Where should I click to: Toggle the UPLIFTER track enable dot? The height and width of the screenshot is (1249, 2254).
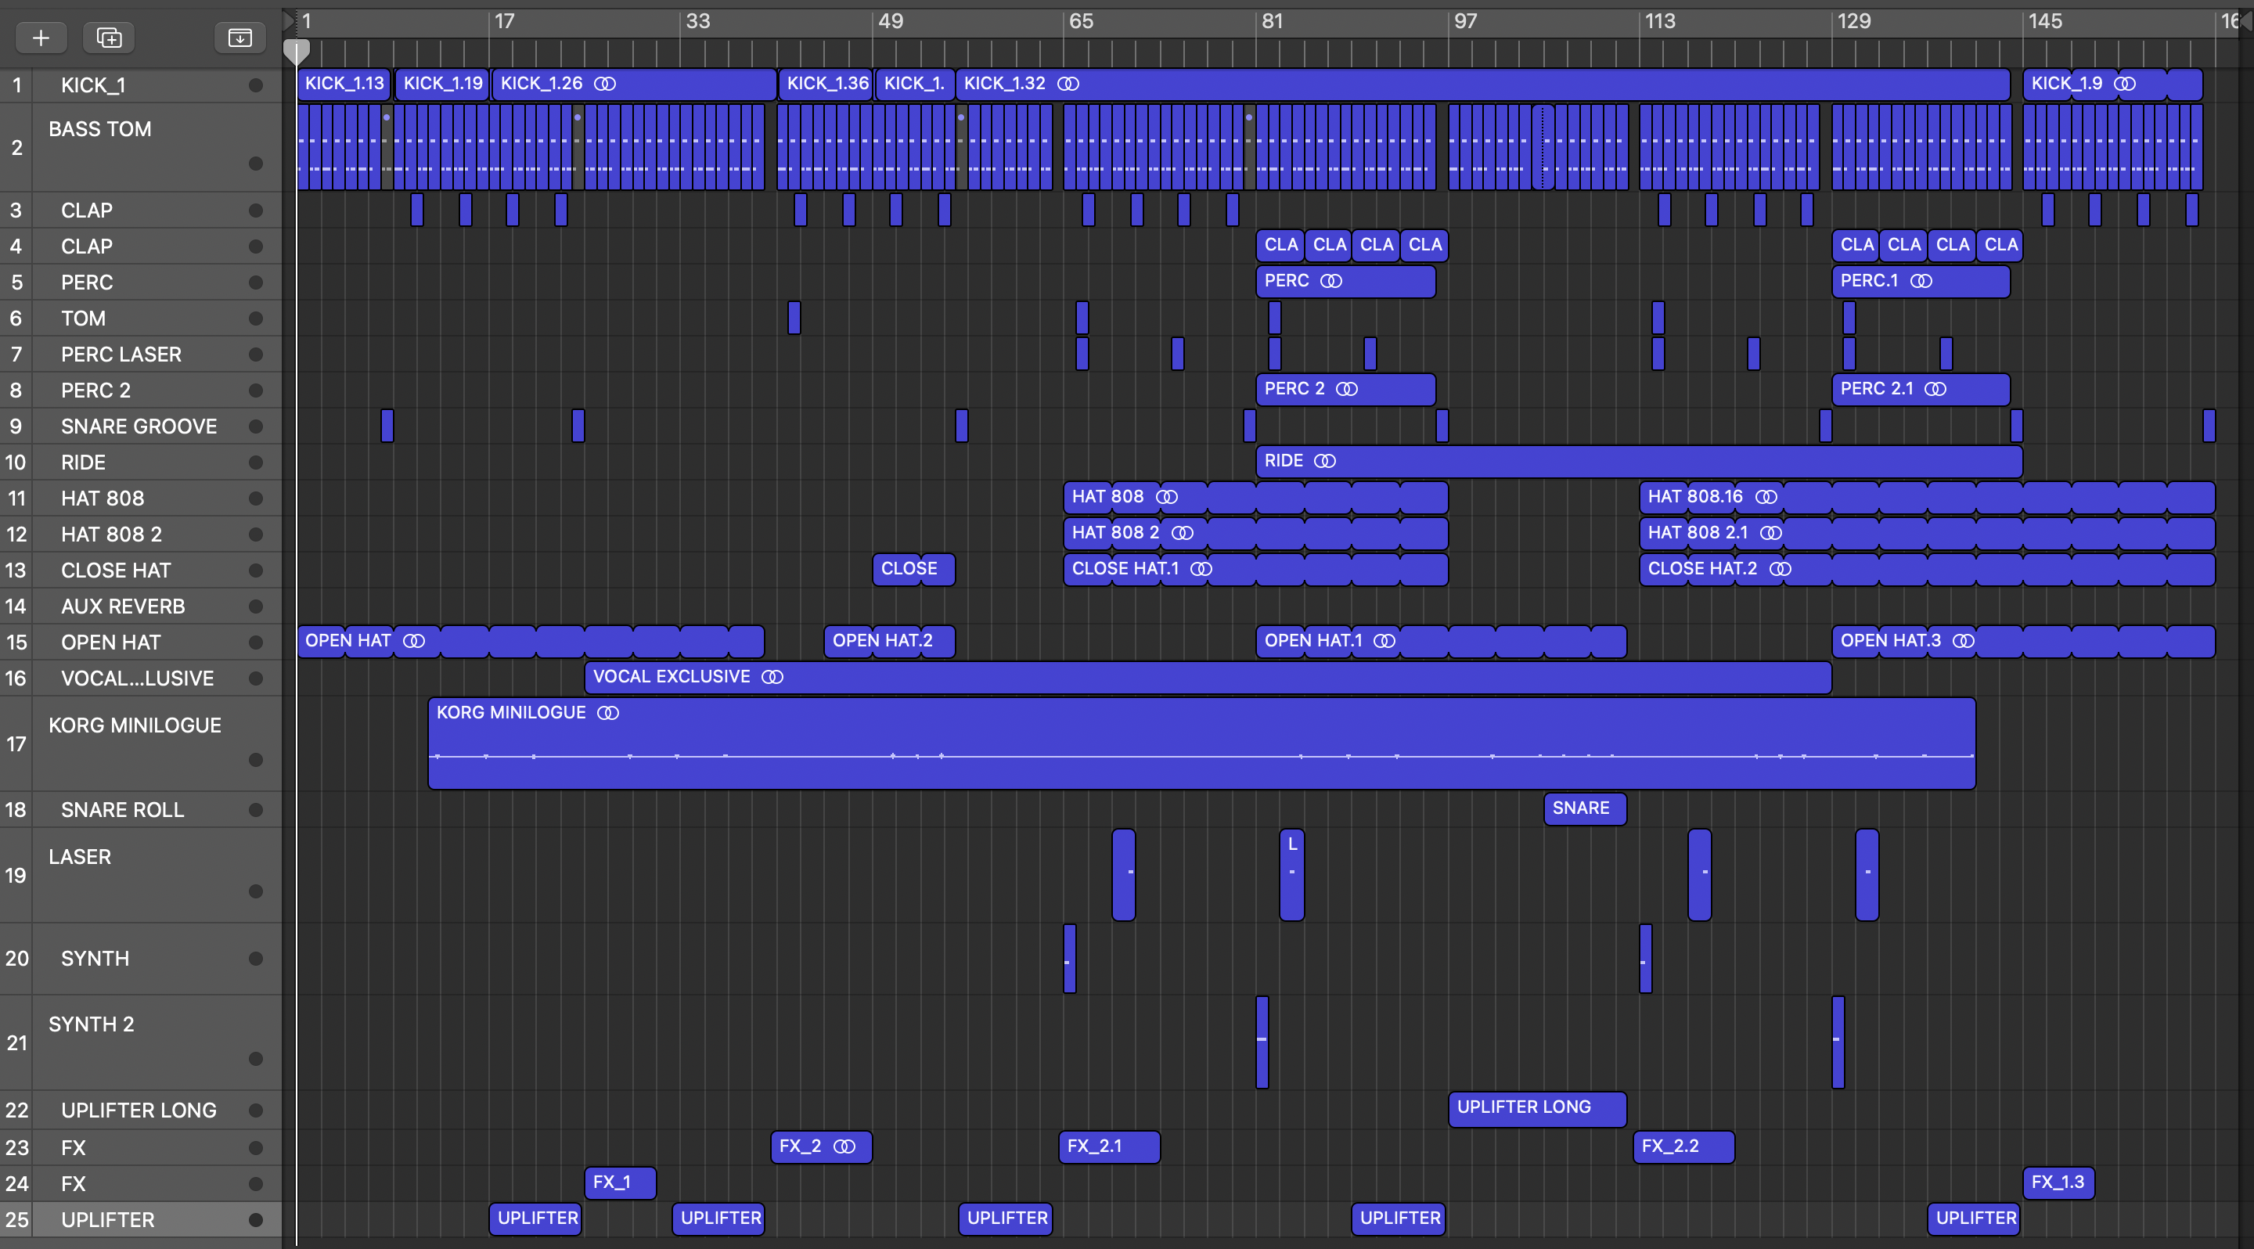(255, 1220)
